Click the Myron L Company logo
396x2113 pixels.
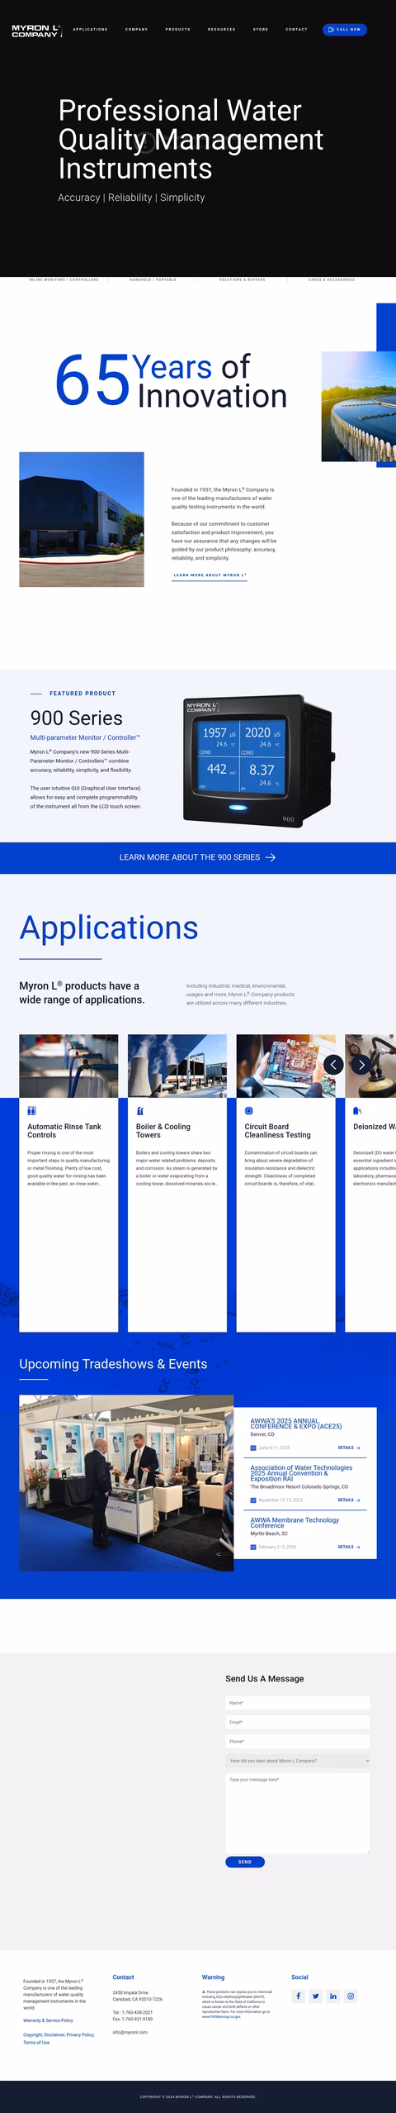tap(36, 31)
